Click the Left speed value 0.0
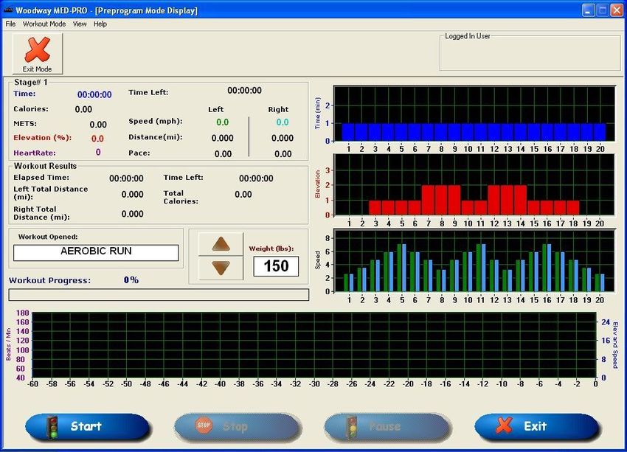The height and width of the screenshot is (452, 627). click(222, 122)
